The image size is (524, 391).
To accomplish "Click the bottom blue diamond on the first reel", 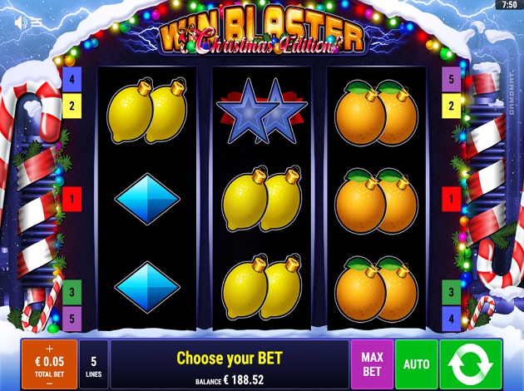I will tap(147, 287).
